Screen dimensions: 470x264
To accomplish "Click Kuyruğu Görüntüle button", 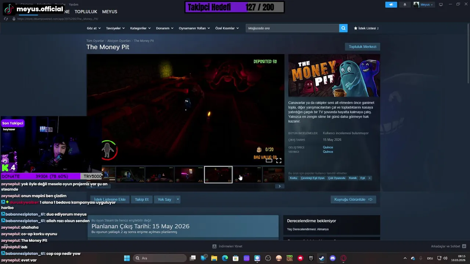I will (353, 199).
